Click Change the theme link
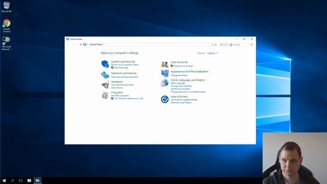The width and height of the screenshot is (327, 184). (x=179, y=75)
